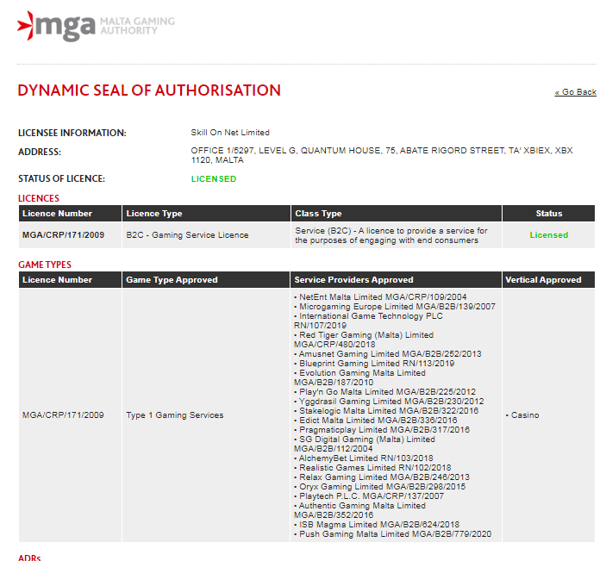Click the Licence Type column header

(x=206, y=213)
